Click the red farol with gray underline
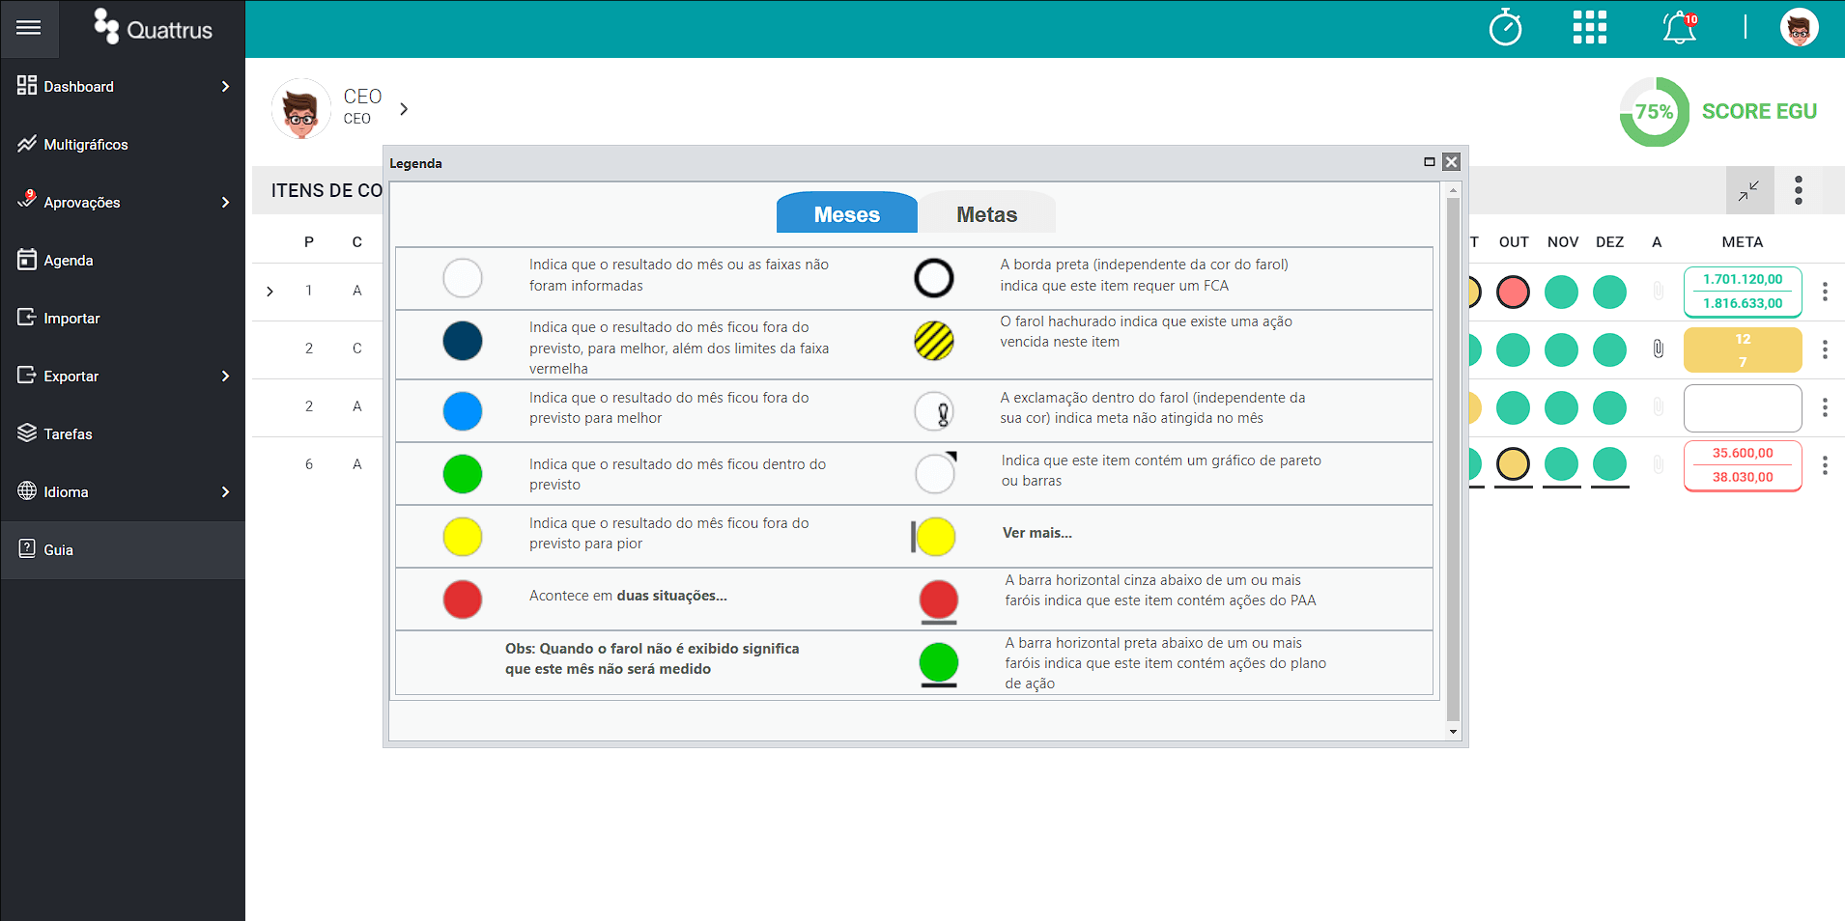Screen dimensions: 1845x921 [x=939, y=601]
